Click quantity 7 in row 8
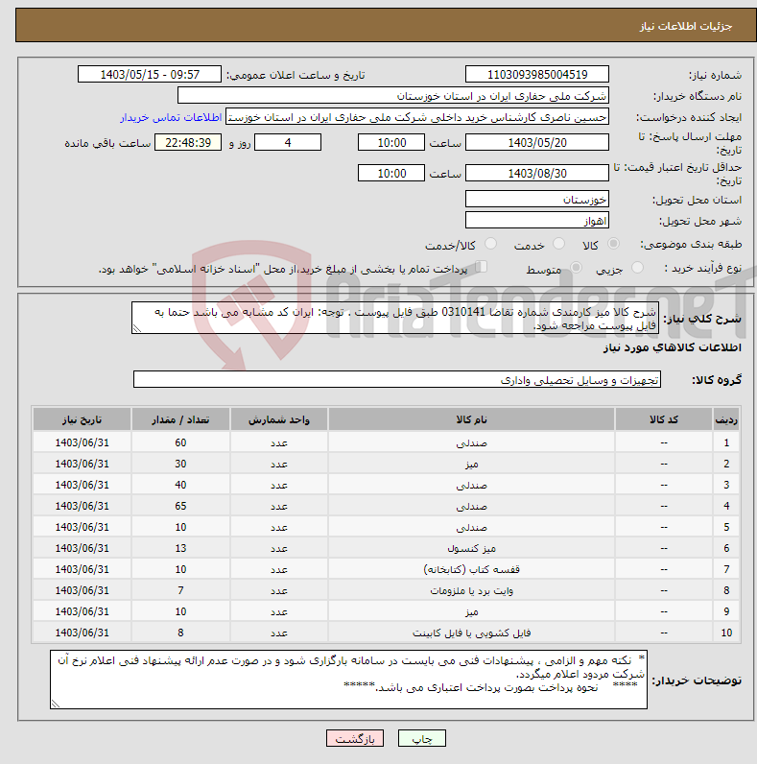 point(180,590)
